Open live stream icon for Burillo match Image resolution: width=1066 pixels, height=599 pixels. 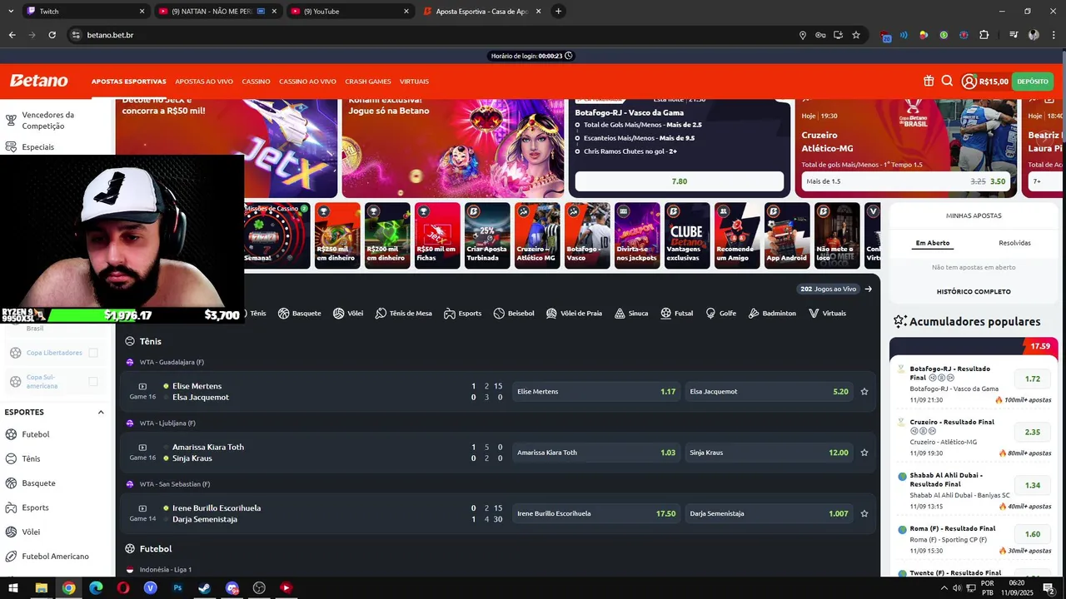coord(142,507)
